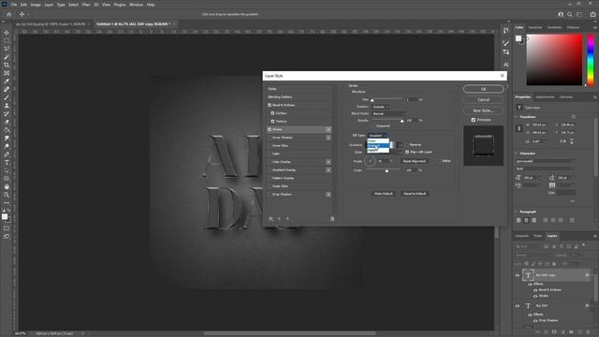Add another Stroke effect with plus button

329,129
